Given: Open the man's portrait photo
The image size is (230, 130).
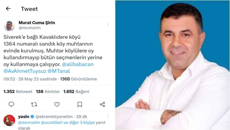Looking at the screenshot, I should tap(172, 65).
